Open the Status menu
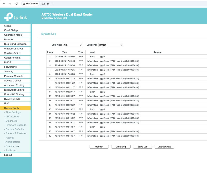 (15, 26)
